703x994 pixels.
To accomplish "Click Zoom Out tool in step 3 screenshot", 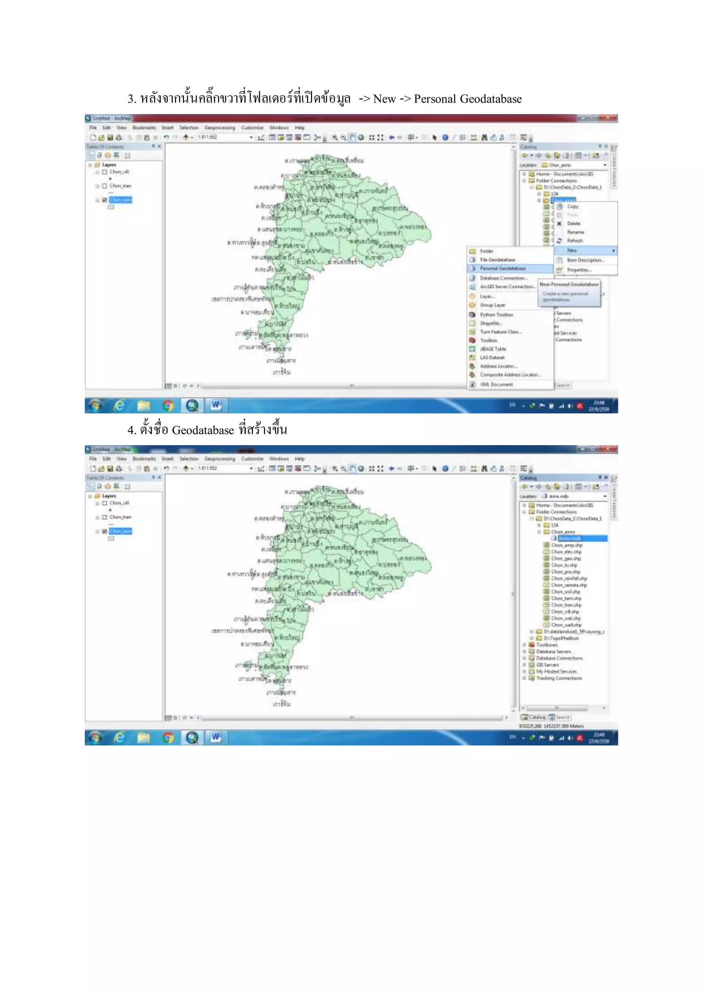I will tap(343, 138).
